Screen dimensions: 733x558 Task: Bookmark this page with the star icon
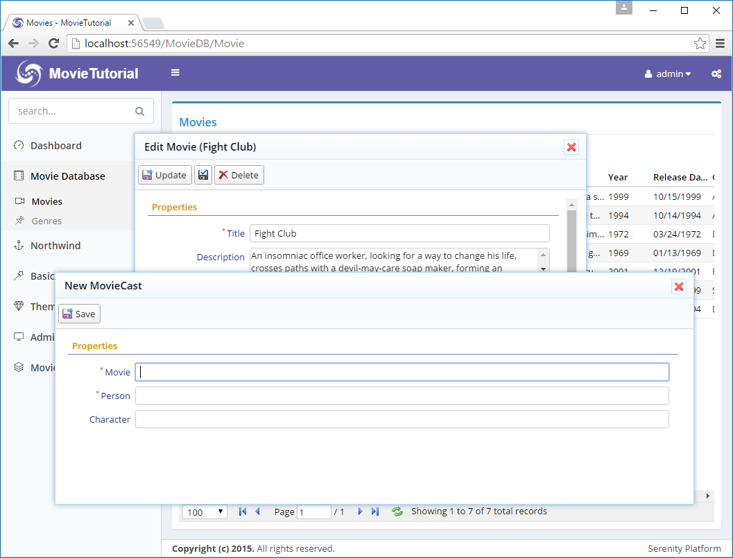coord(700,44)
